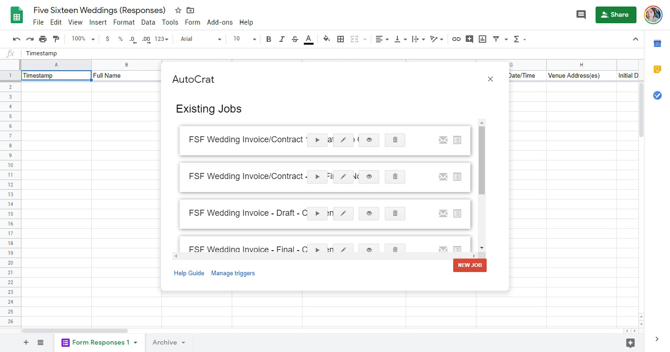This screenshot has height=352, width=670.
Task: Open the Data menu
Action: tap(148, 22)
